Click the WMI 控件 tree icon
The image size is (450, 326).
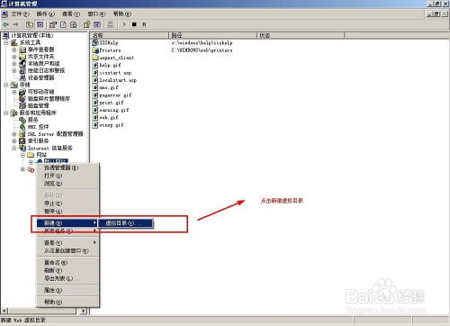[x=22, y=127]
